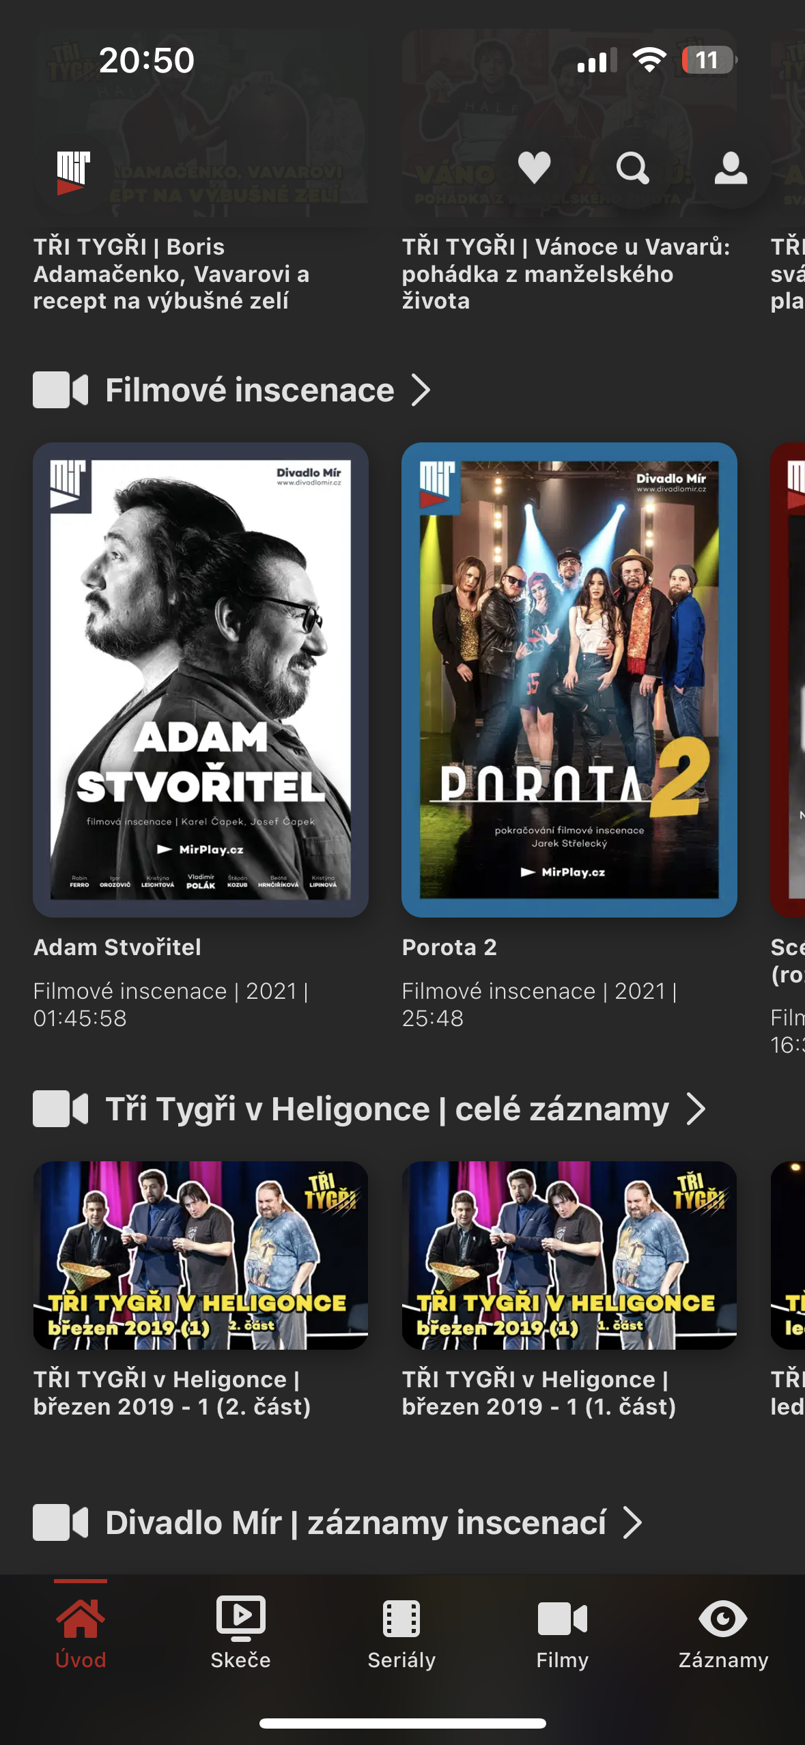The width and height of the screenshot is (805, 1745).
Task: Switch to the Skeče tab
Action: (241, 1630)
